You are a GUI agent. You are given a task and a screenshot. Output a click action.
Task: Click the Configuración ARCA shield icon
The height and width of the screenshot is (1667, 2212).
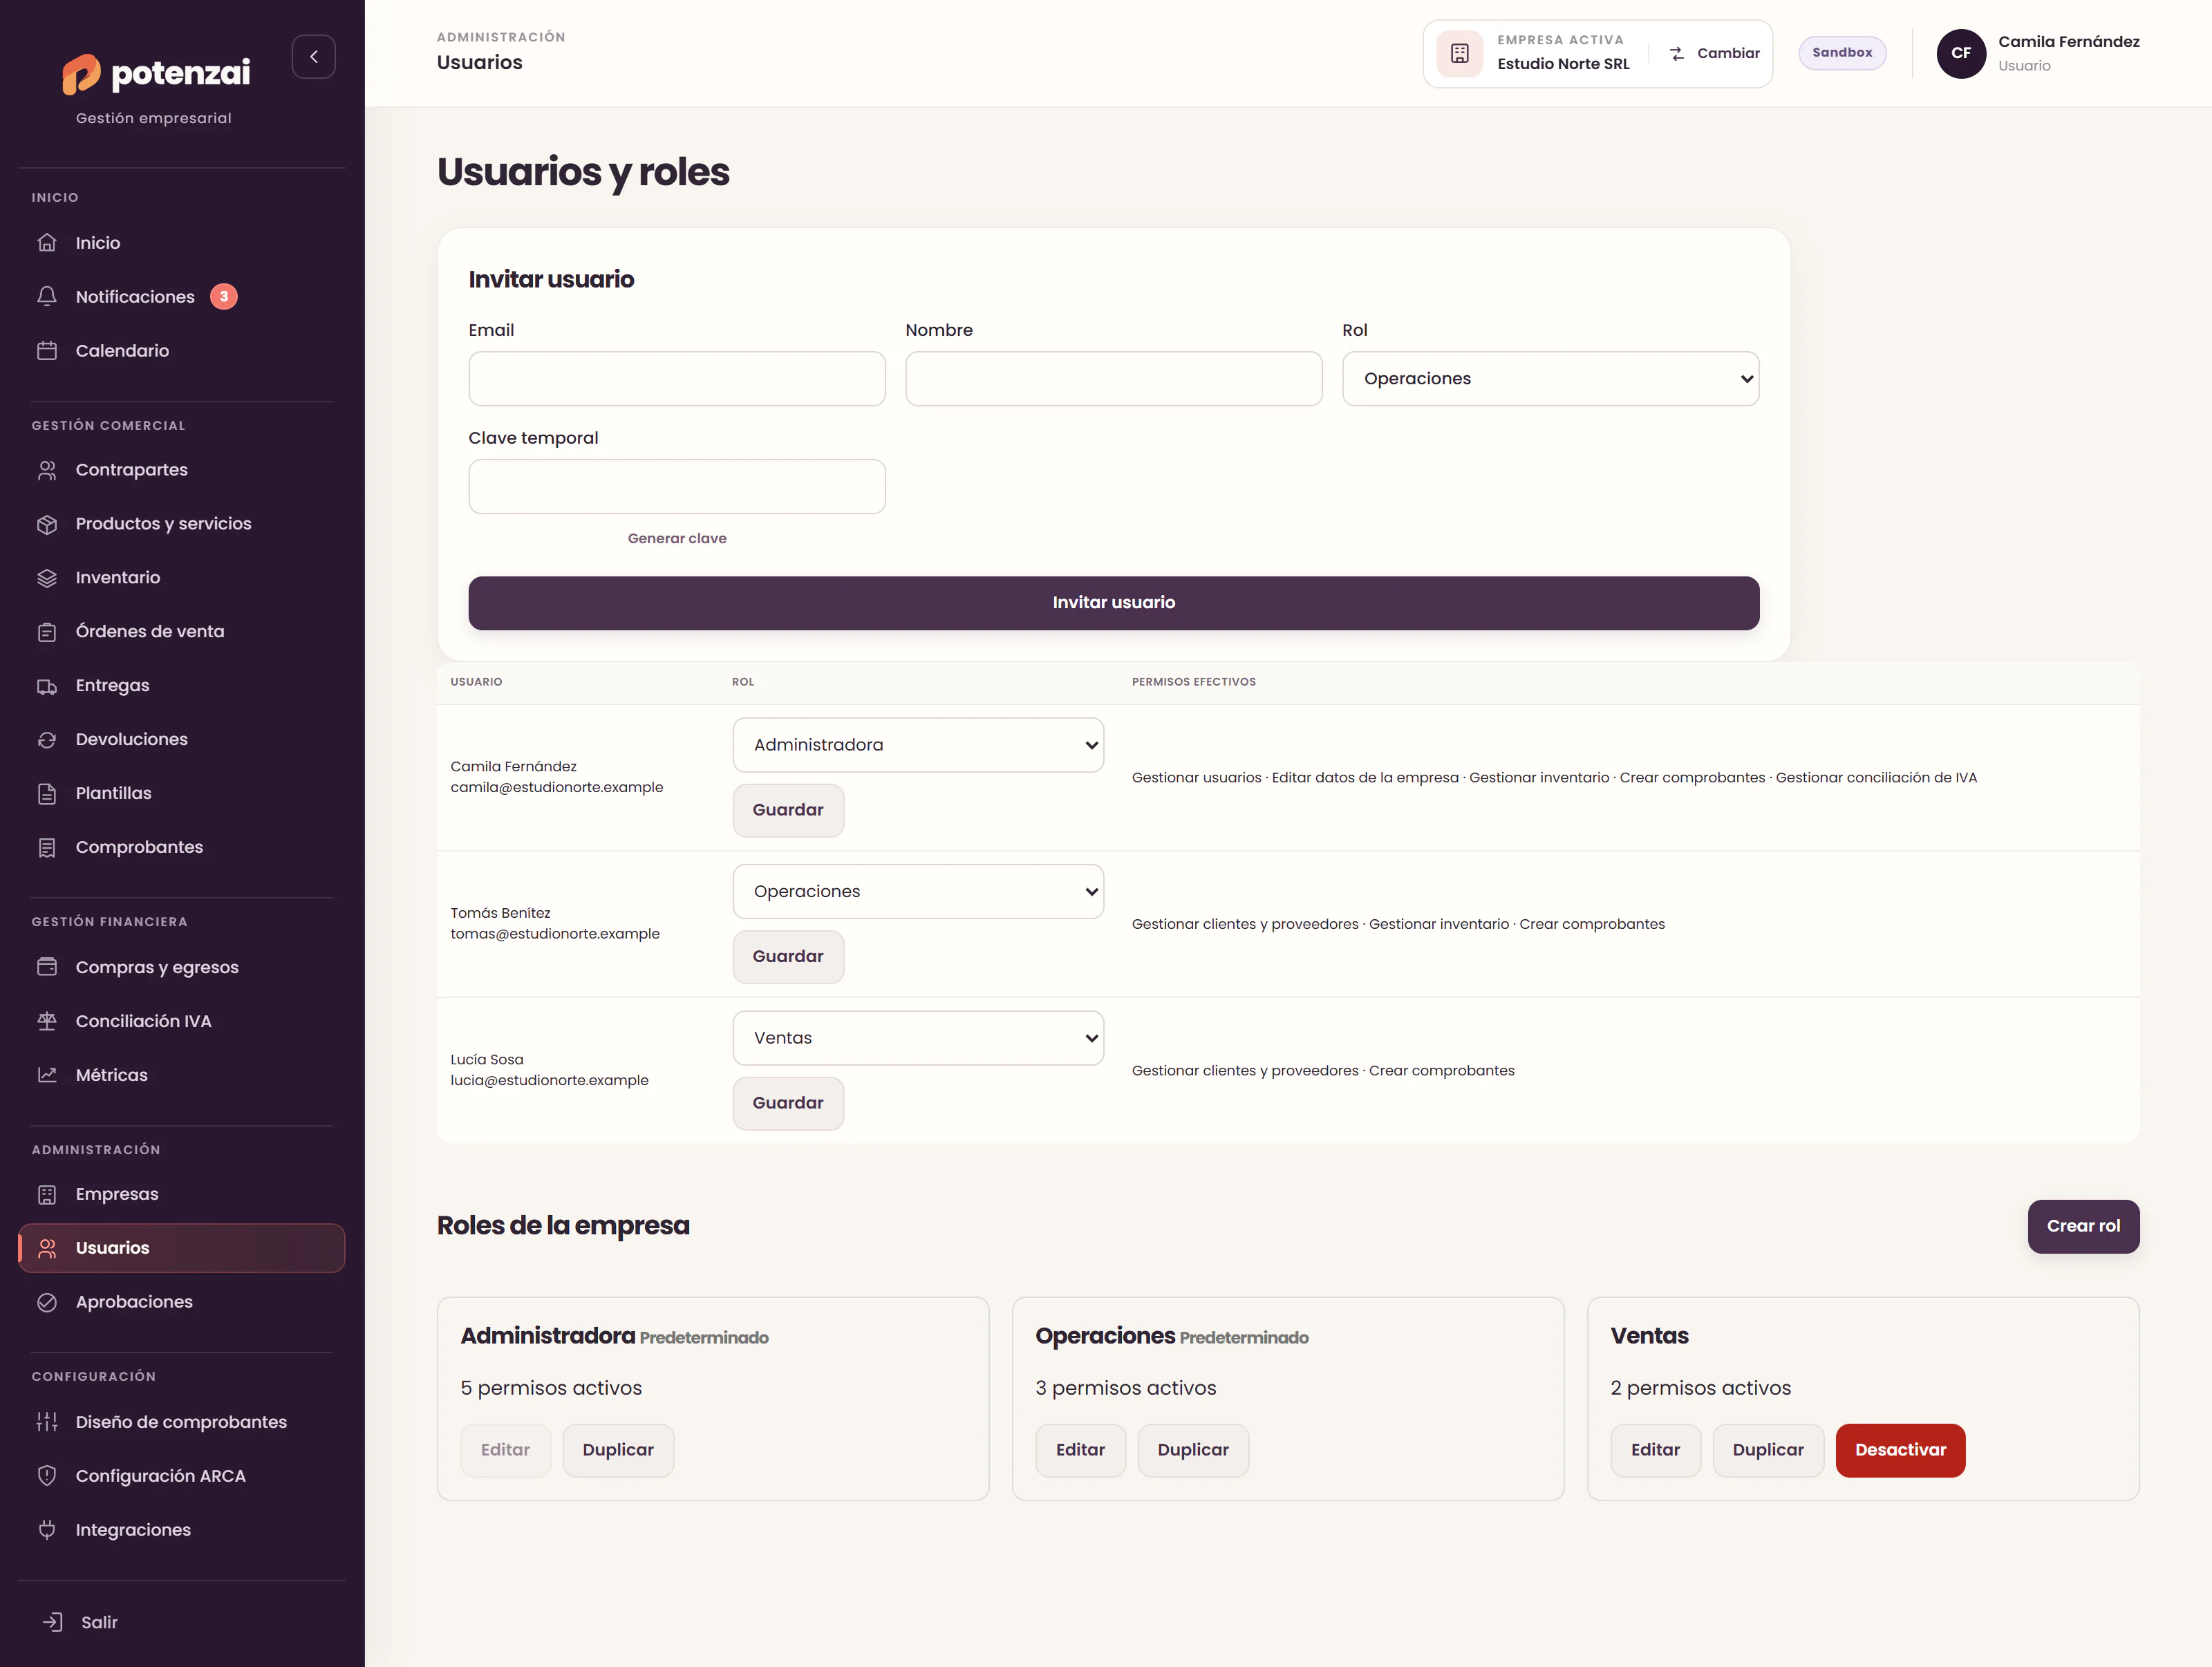(47, 1476)
